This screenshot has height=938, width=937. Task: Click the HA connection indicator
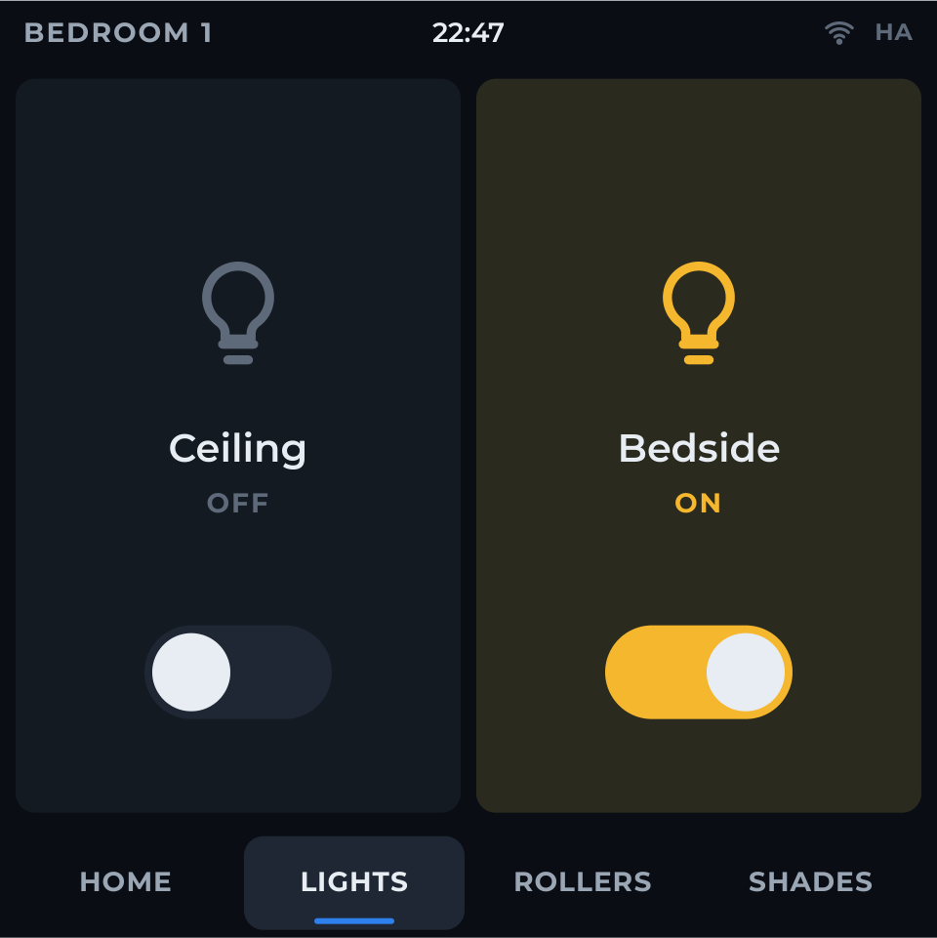click(x=893, y=32)
